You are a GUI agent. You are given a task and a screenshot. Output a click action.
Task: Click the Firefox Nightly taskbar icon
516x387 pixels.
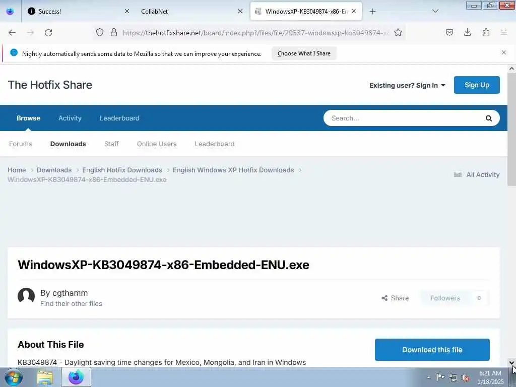click(x=76, y=377)
